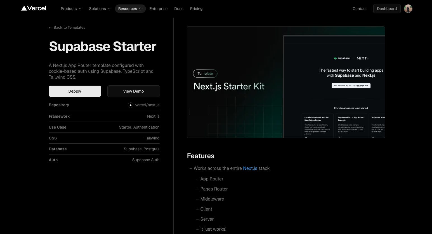432x234 pixels.
Task: Open the Resources dropdown menu
Action: (130, 9)
